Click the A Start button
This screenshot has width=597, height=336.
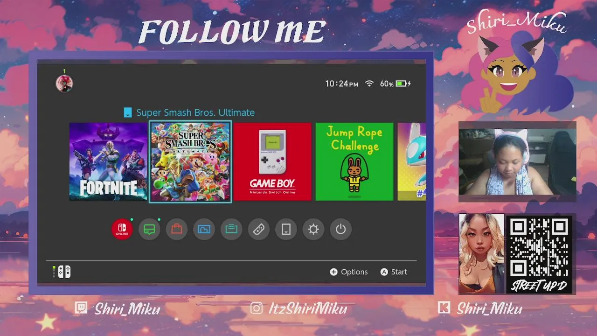(x=394, y=272)
